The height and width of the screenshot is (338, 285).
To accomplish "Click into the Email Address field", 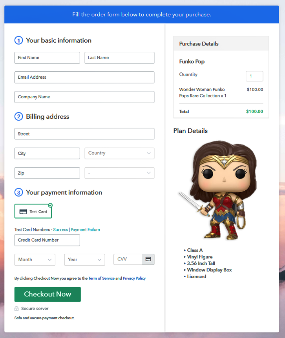I will point(84,77).
